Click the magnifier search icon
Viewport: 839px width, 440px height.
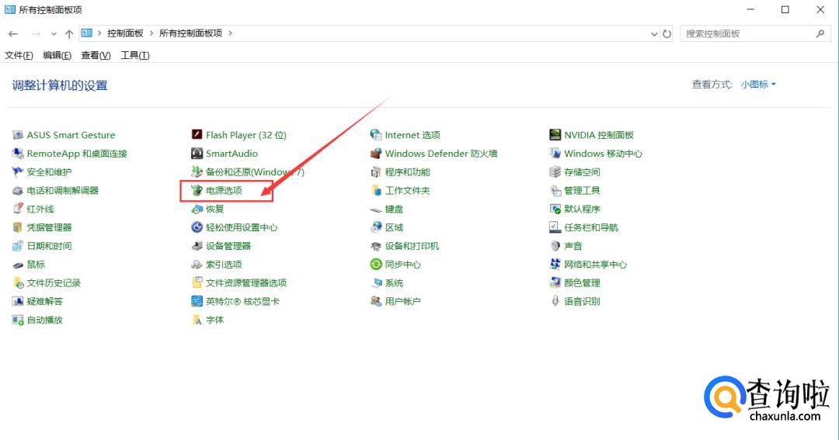pyautogui.click(x=820, y=33)
